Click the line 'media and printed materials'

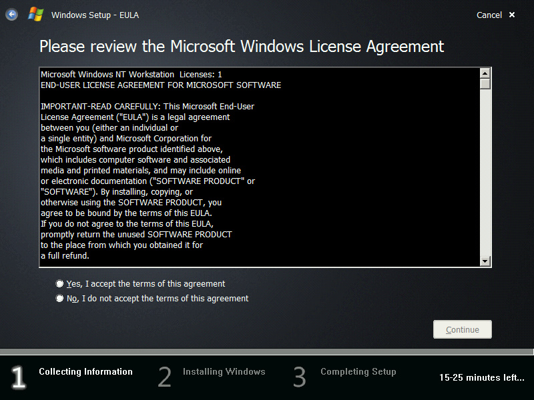point(141,170)
